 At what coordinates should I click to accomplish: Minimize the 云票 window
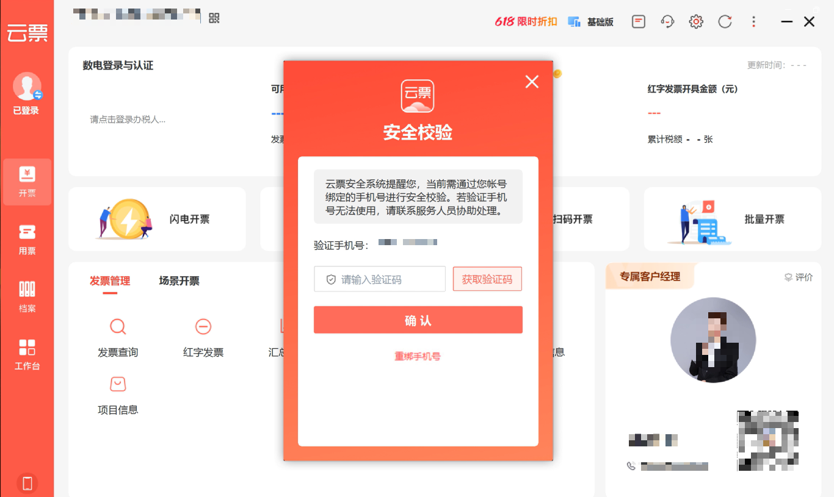coord(787,22)
